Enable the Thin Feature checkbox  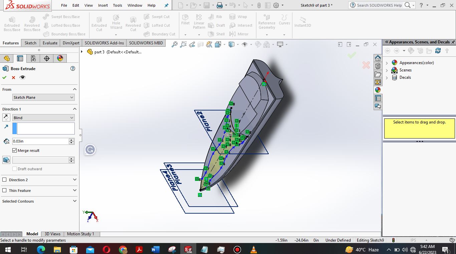(4, 190)
